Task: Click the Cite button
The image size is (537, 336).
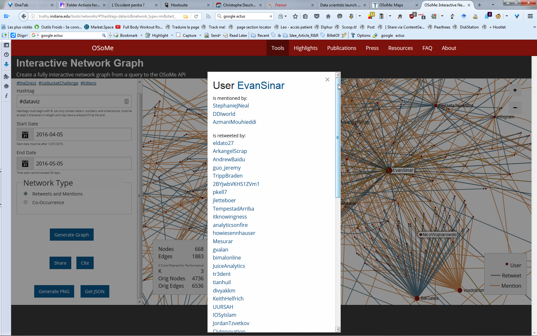Action: (85, 263)
